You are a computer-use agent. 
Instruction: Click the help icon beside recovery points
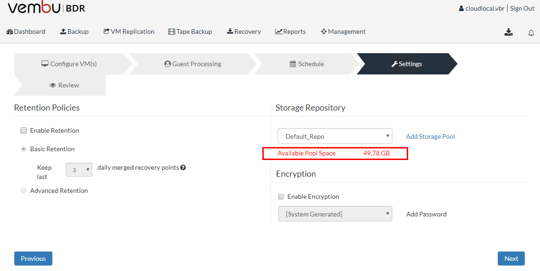click(183, 167)
